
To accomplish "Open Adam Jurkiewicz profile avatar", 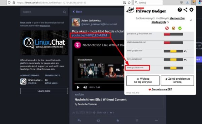I will coord(76,23).
